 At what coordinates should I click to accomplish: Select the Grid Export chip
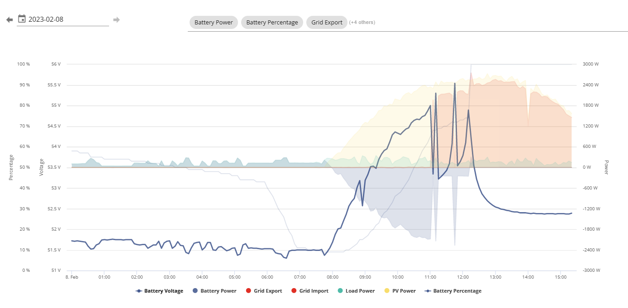[x=327, y=22]
